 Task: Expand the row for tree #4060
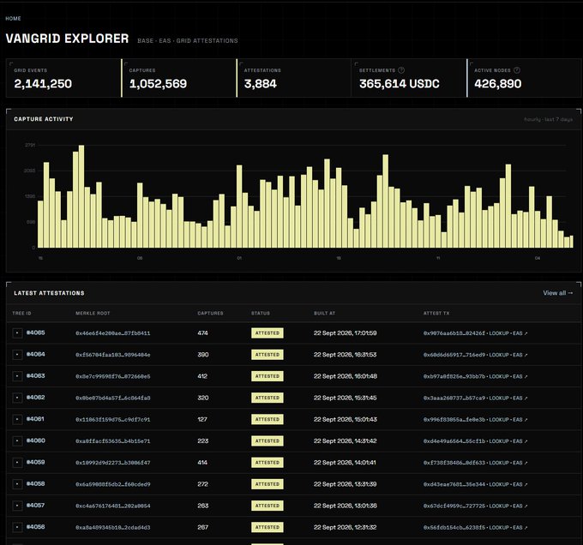(17, 441)
